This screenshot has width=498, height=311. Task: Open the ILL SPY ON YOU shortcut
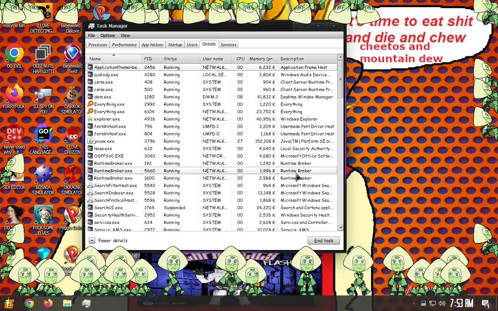43,100
